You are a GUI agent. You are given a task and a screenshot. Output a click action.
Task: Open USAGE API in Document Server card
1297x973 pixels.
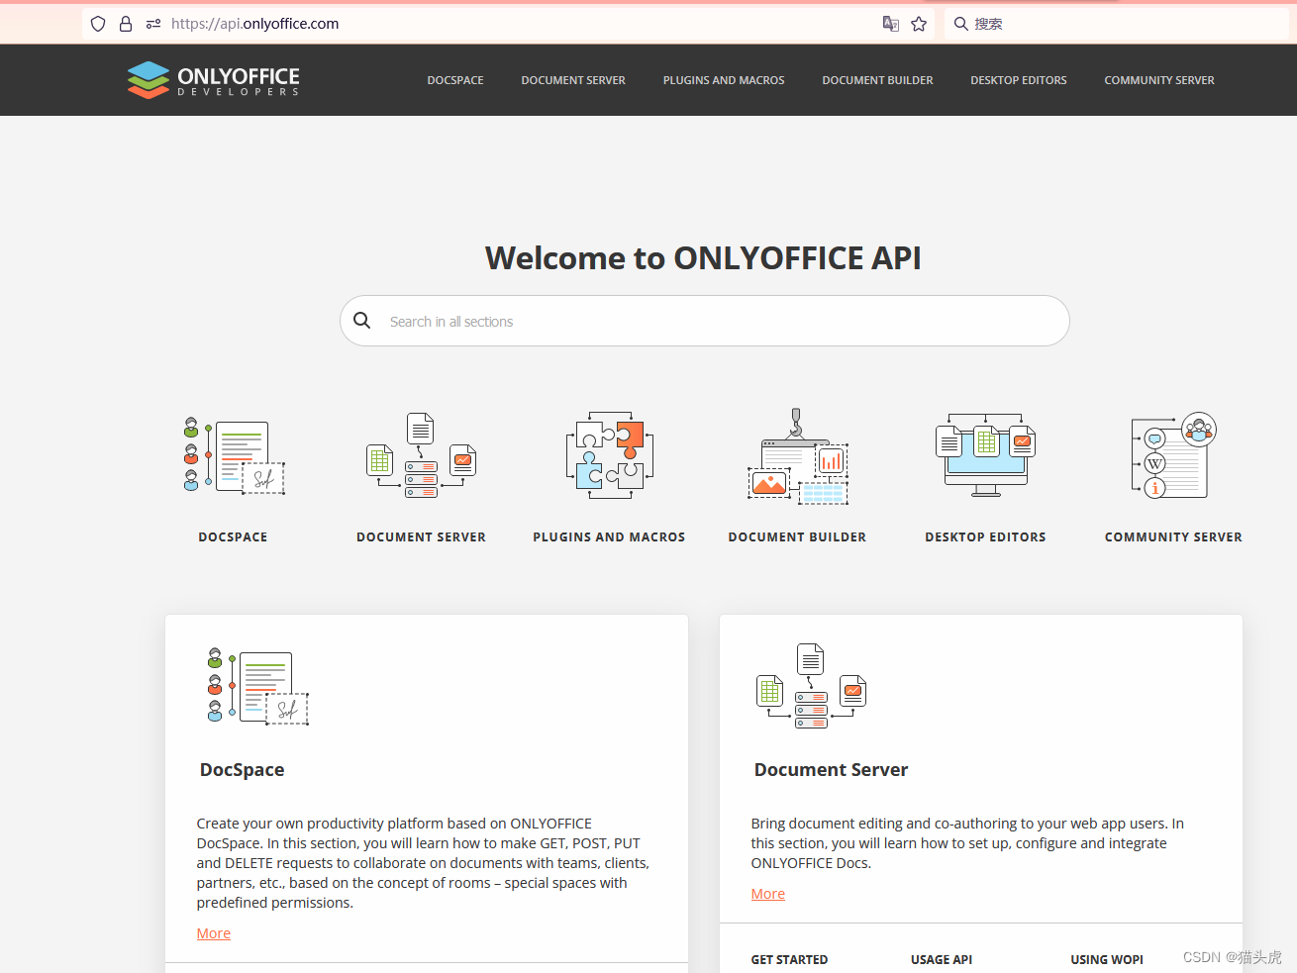coord(942,960)
